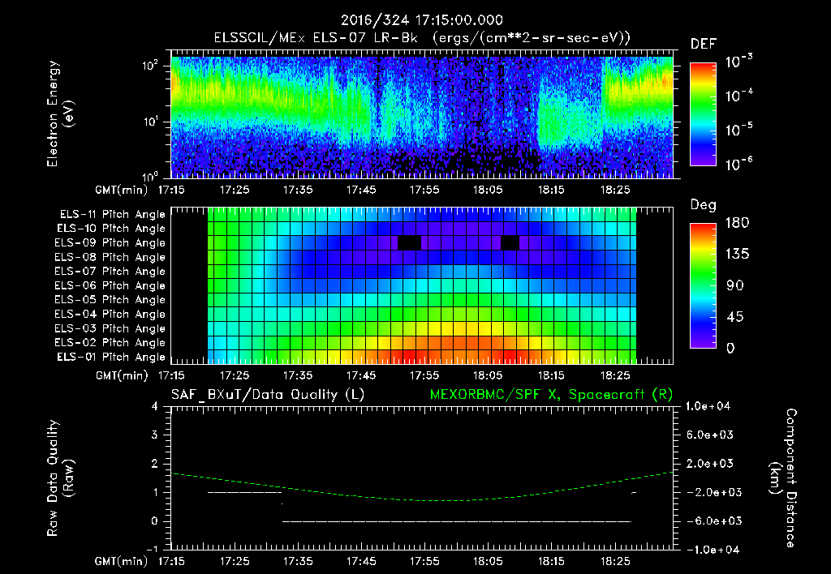Click the white data quality line at value 0
This screenshot has height=574, width=831.
click(456, 521)
